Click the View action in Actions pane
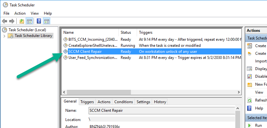 pyautogui.click(x=259, y=92)
